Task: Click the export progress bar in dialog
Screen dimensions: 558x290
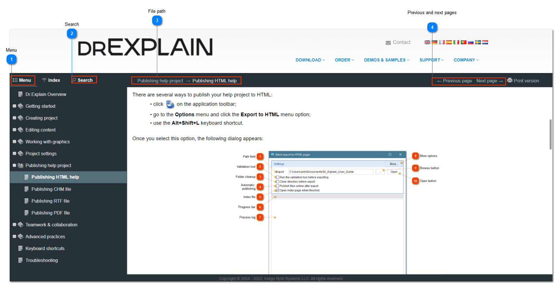Action: coord(337,197)
